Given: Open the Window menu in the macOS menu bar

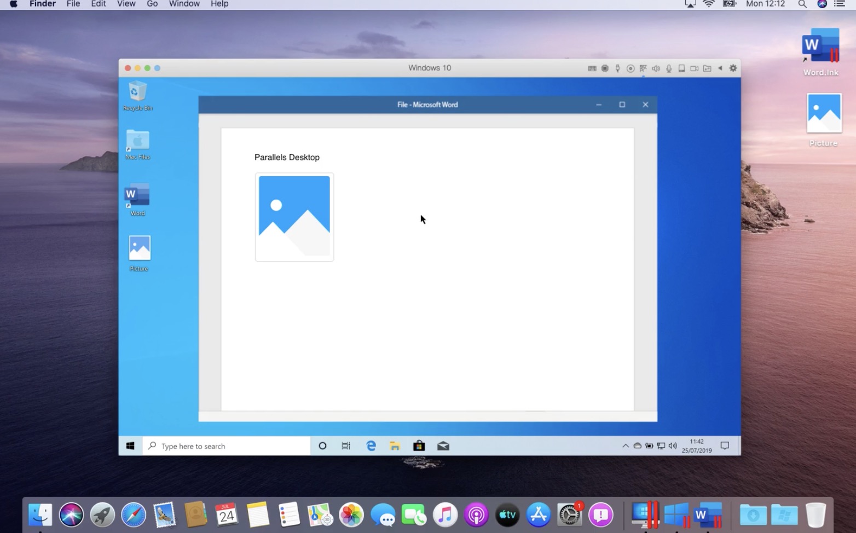Looking at the screenshot, I should (x=184, y=4).
